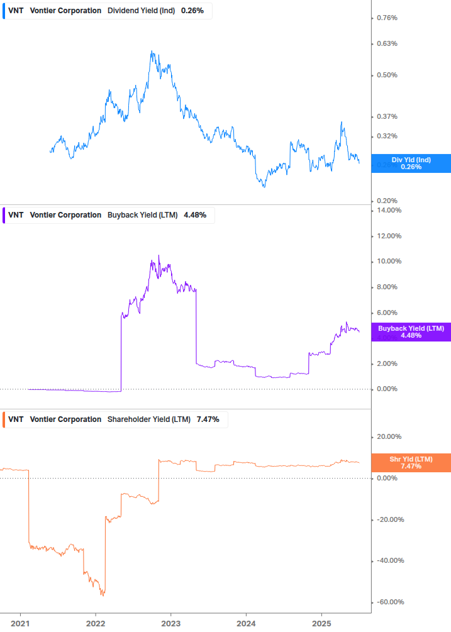Click the 2021 label on the time axis
Viewport: 451px width, 632px height.
[x=20, y=624]
